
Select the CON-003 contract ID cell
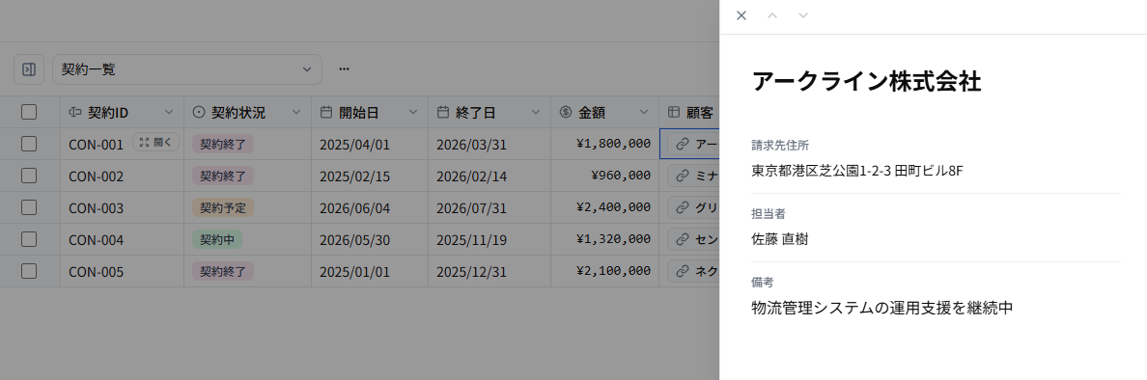point(123,207)
